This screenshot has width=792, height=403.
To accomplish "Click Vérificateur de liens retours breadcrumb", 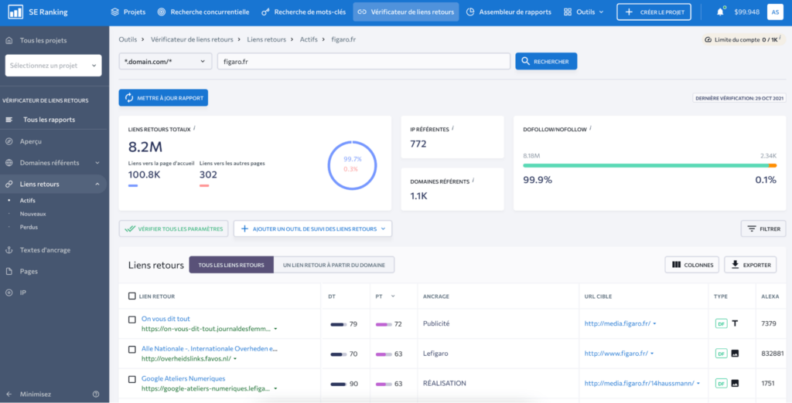I will point(192,39).
